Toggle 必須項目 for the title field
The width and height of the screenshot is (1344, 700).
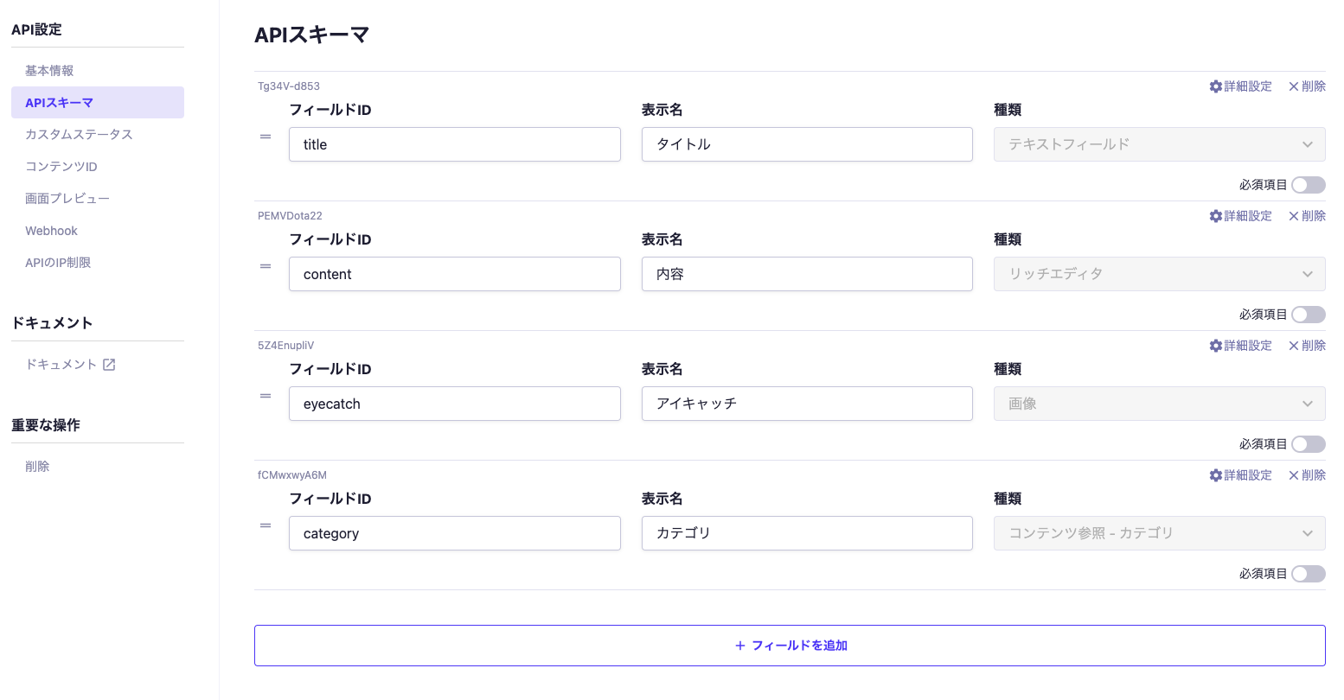pos(1308,185)
